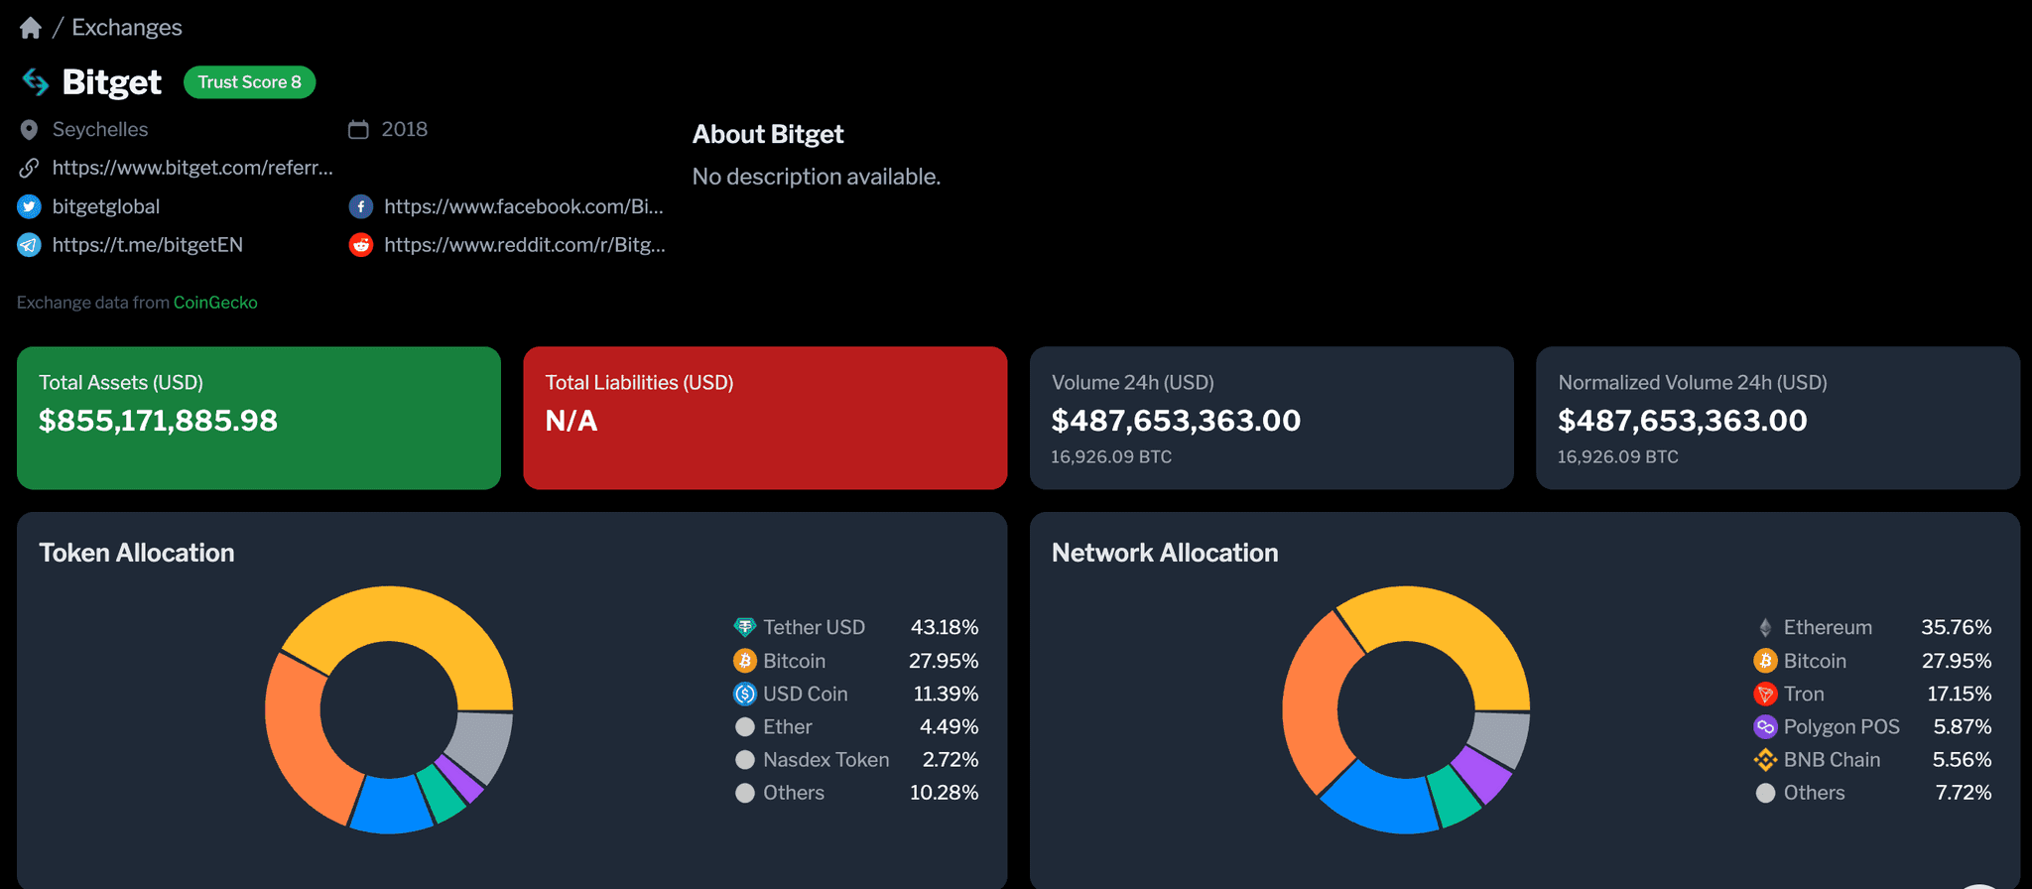
Task: Click the Ether legend dot
Action: tap(745, 727)
